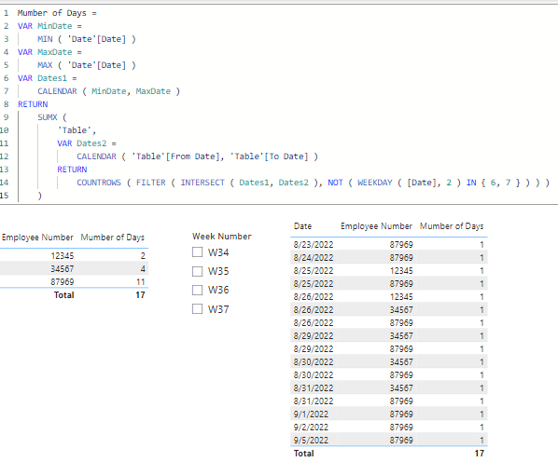558x462 pixels.
Task: Click the 8/25/2022 row for employee 12345
Action: pyautogui.click(x=389, y=271)
